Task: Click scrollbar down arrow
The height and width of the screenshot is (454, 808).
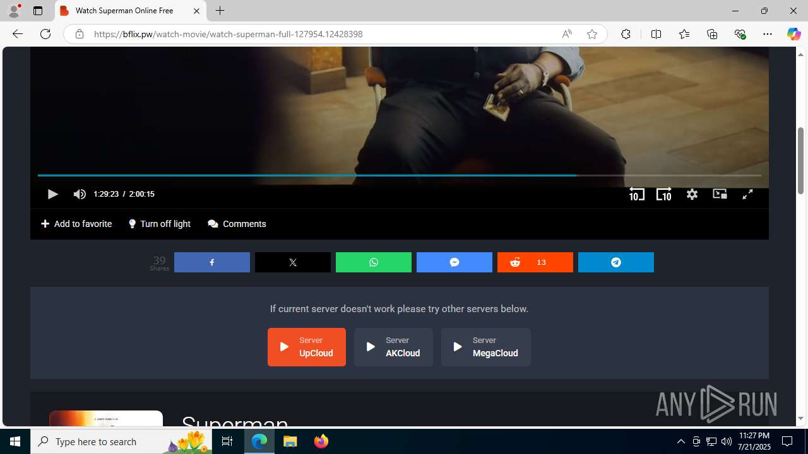Action: [x=800, y=418]
